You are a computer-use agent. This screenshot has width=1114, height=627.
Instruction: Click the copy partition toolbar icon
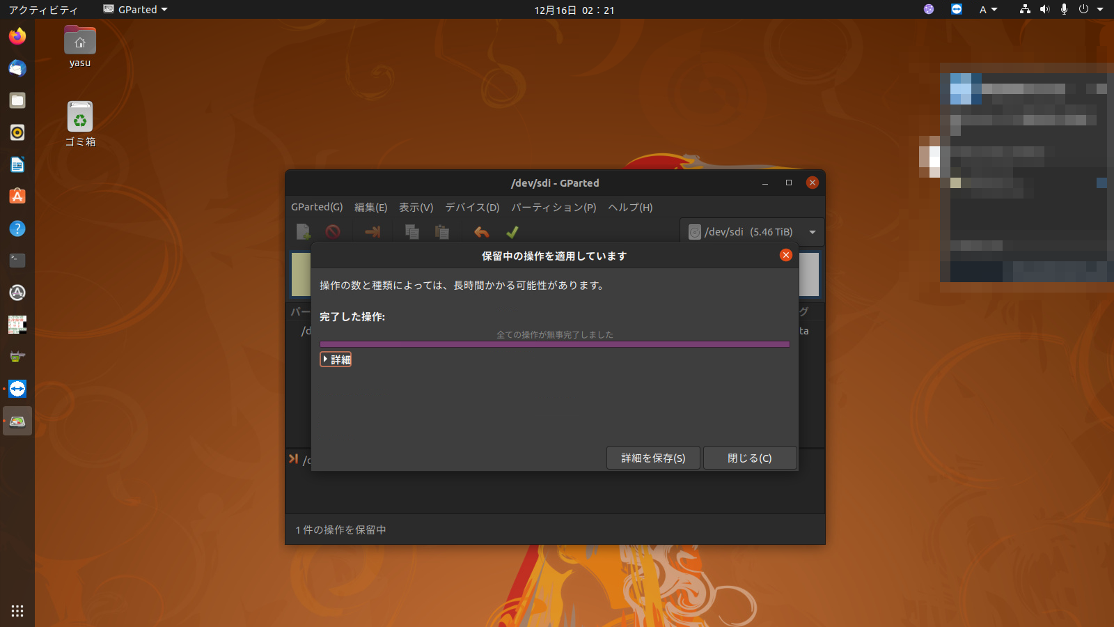[x=412, y=232]
